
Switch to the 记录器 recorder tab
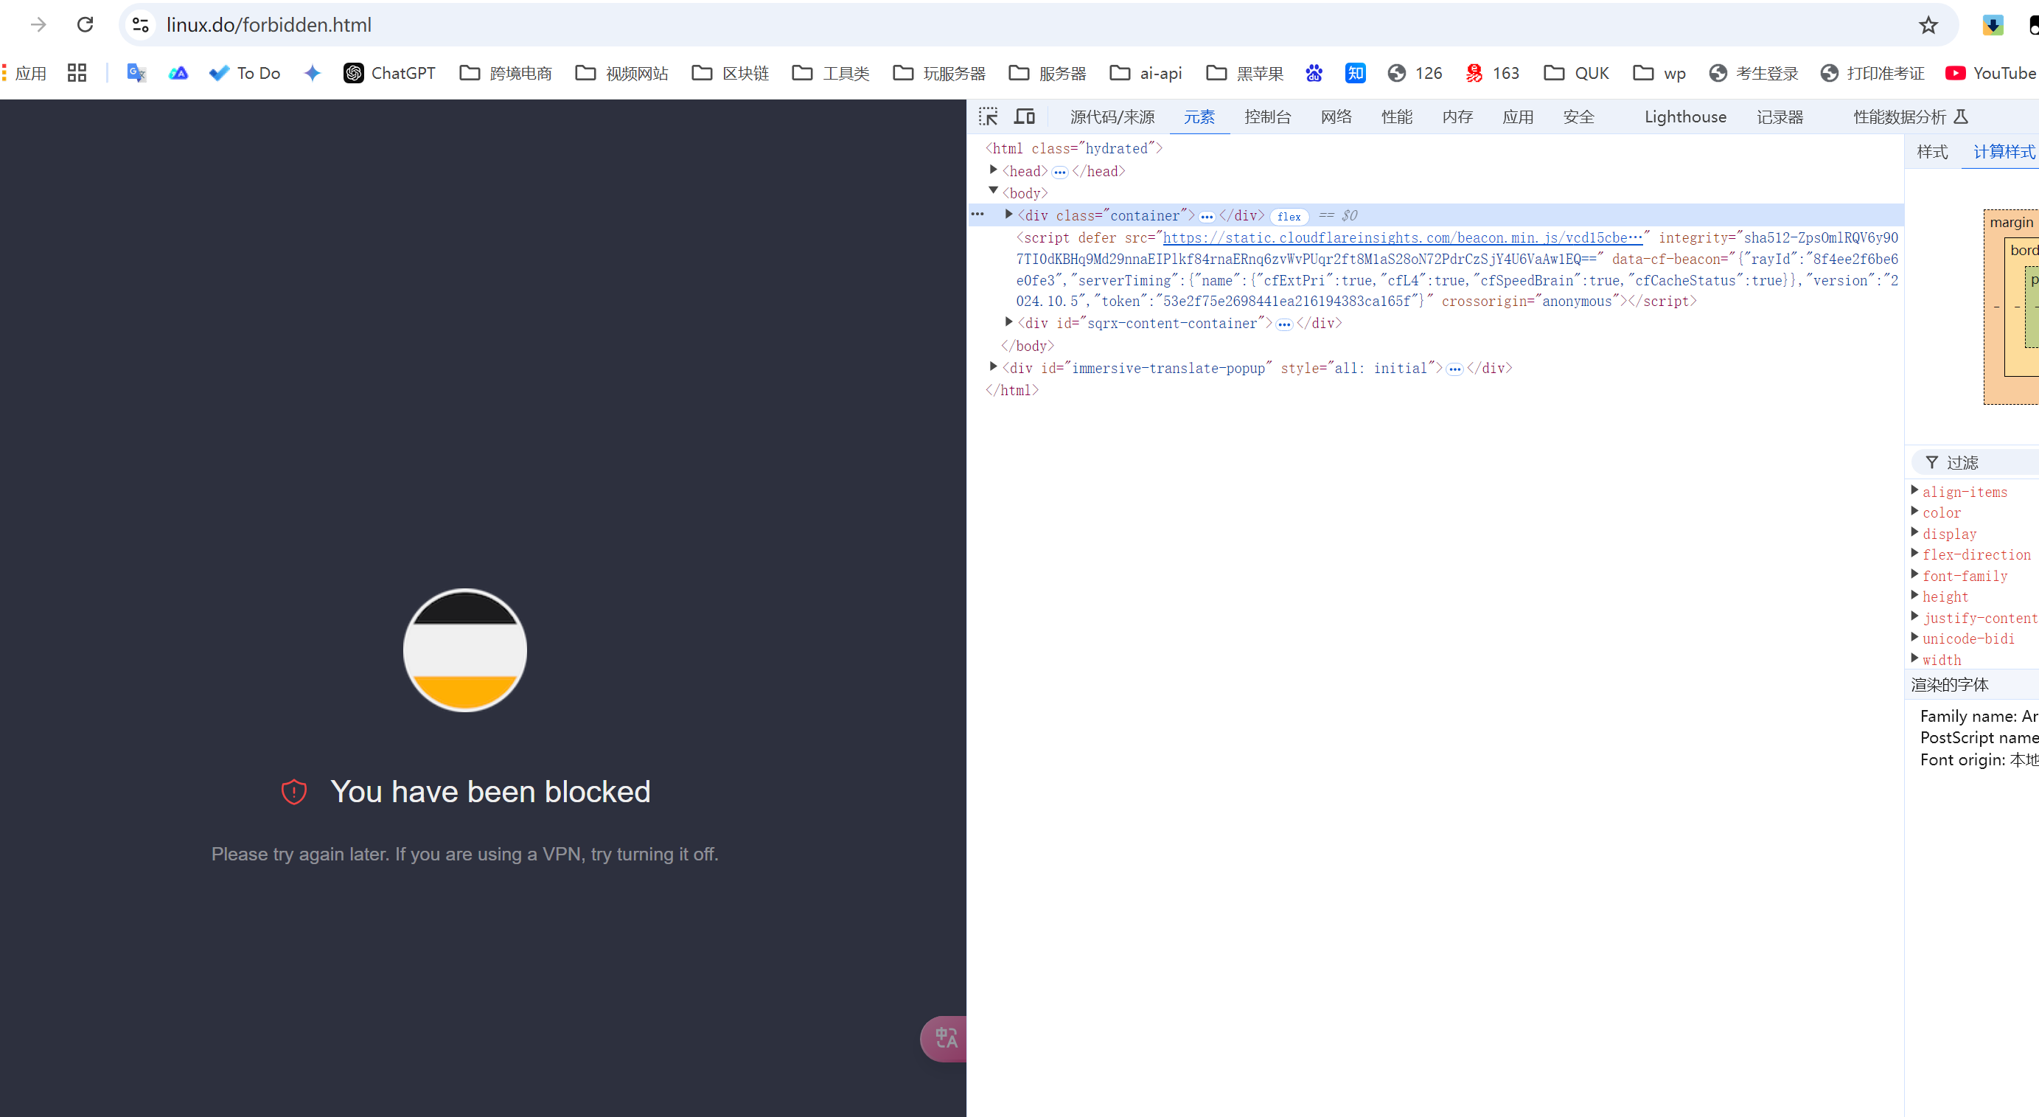click(x=1780, y=117)
